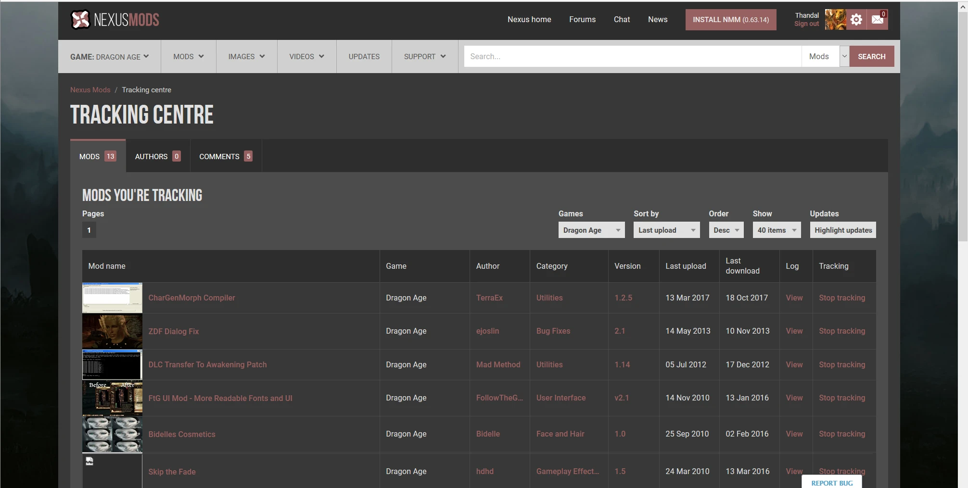
Task: Open the CharGenMorph Compiler mod link
Action: click(191, 298)
